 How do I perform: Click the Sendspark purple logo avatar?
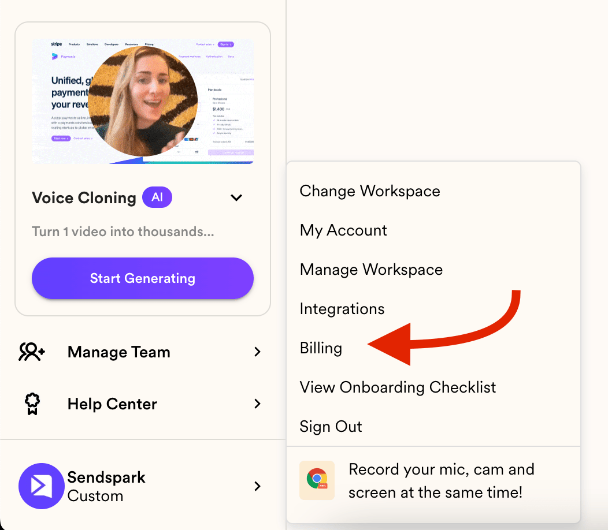41,486
